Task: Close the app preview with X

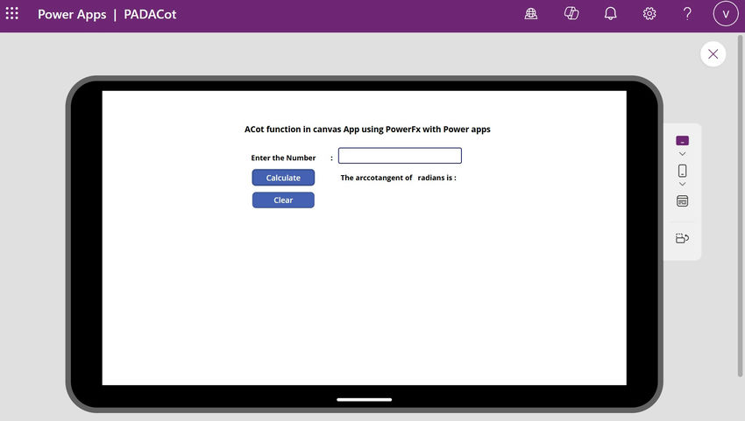Action: coord(713,54)
